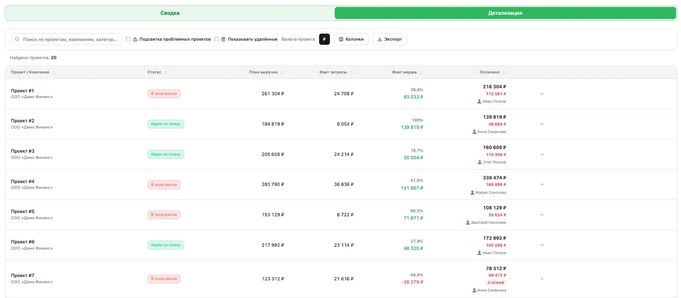Image resolution: width=681 pixels, height=298 pixels.
Task: Click the person icon beside Мария Соколова
Action: pos(472,192)
